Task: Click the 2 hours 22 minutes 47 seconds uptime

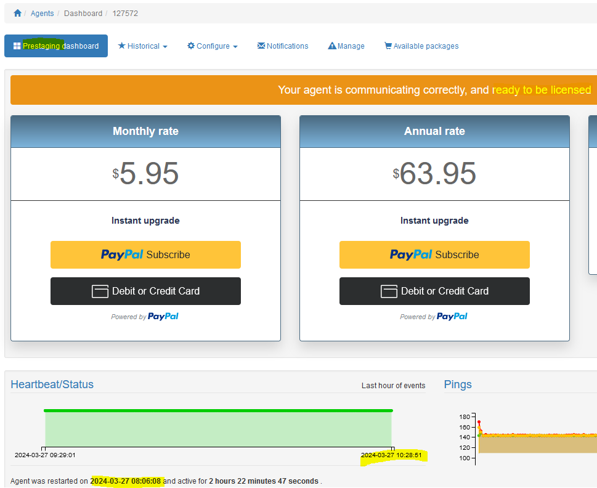Action: point(264,481)
